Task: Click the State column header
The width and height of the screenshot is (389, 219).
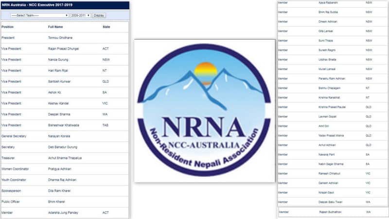Action: pyautogui.click(x=106, y=27)
